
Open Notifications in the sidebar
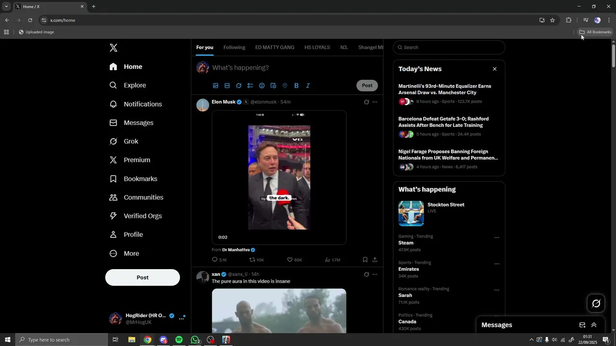click(x=136, y=104)
